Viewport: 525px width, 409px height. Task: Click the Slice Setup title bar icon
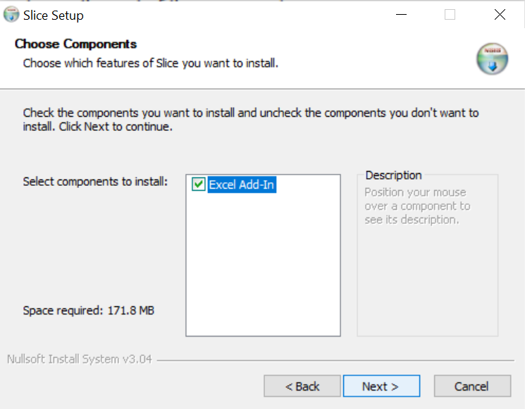pos(12,15)
